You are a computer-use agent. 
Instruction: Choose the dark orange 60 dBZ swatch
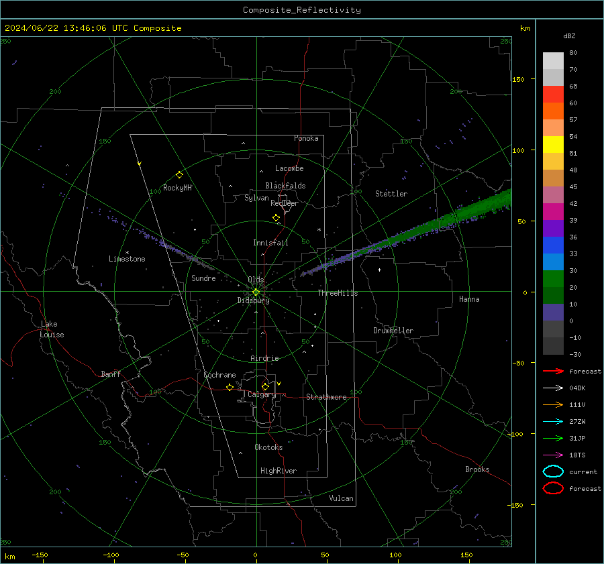[x=553, y=111]
